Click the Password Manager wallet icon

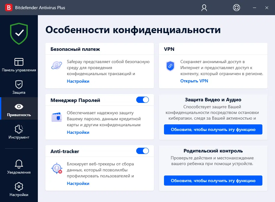click(57, 117)
